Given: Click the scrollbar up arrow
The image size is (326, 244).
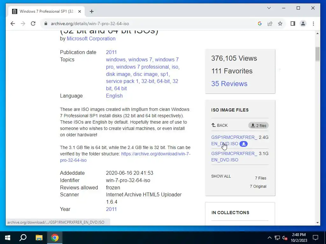Looking at the screenshot, I should 317,33.
